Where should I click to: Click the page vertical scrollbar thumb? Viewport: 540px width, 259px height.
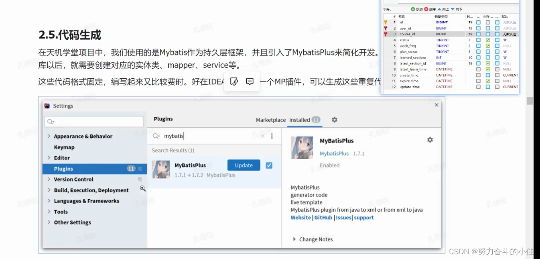pos(530,101)
